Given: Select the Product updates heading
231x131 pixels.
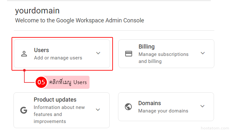Looking at the screenshot, I should pyautogui.click(x=55, y=100).
